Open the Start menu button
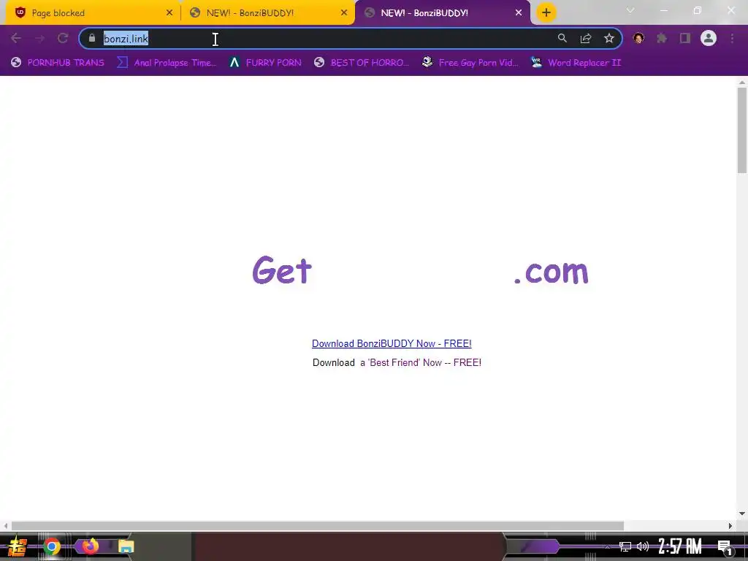Viewport: 748px width, 561px height. 18,546
